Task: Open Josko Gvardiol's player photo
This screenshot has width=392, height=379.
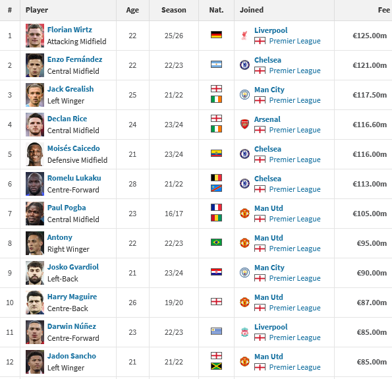Action: click(35, 273)
